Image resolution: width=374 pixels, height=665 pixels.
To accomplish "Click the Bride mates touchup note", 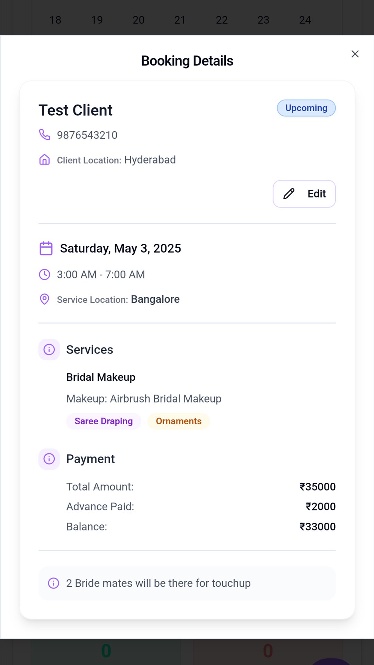I will pyautogui.click(x=158, y=583).
